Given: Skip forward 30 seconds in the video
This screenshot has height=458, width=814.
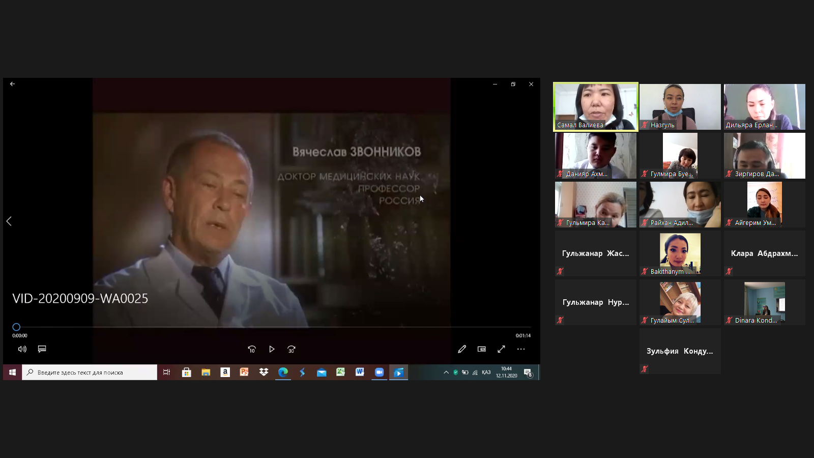Looking at the screenshot, I should point(291,349).
